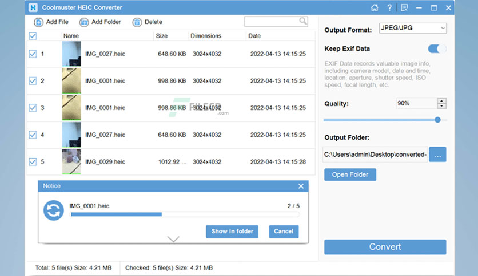Viewport: 478px width, 276px height.
Task: Sort by the Size column header
Action: [x=162, y=36]
